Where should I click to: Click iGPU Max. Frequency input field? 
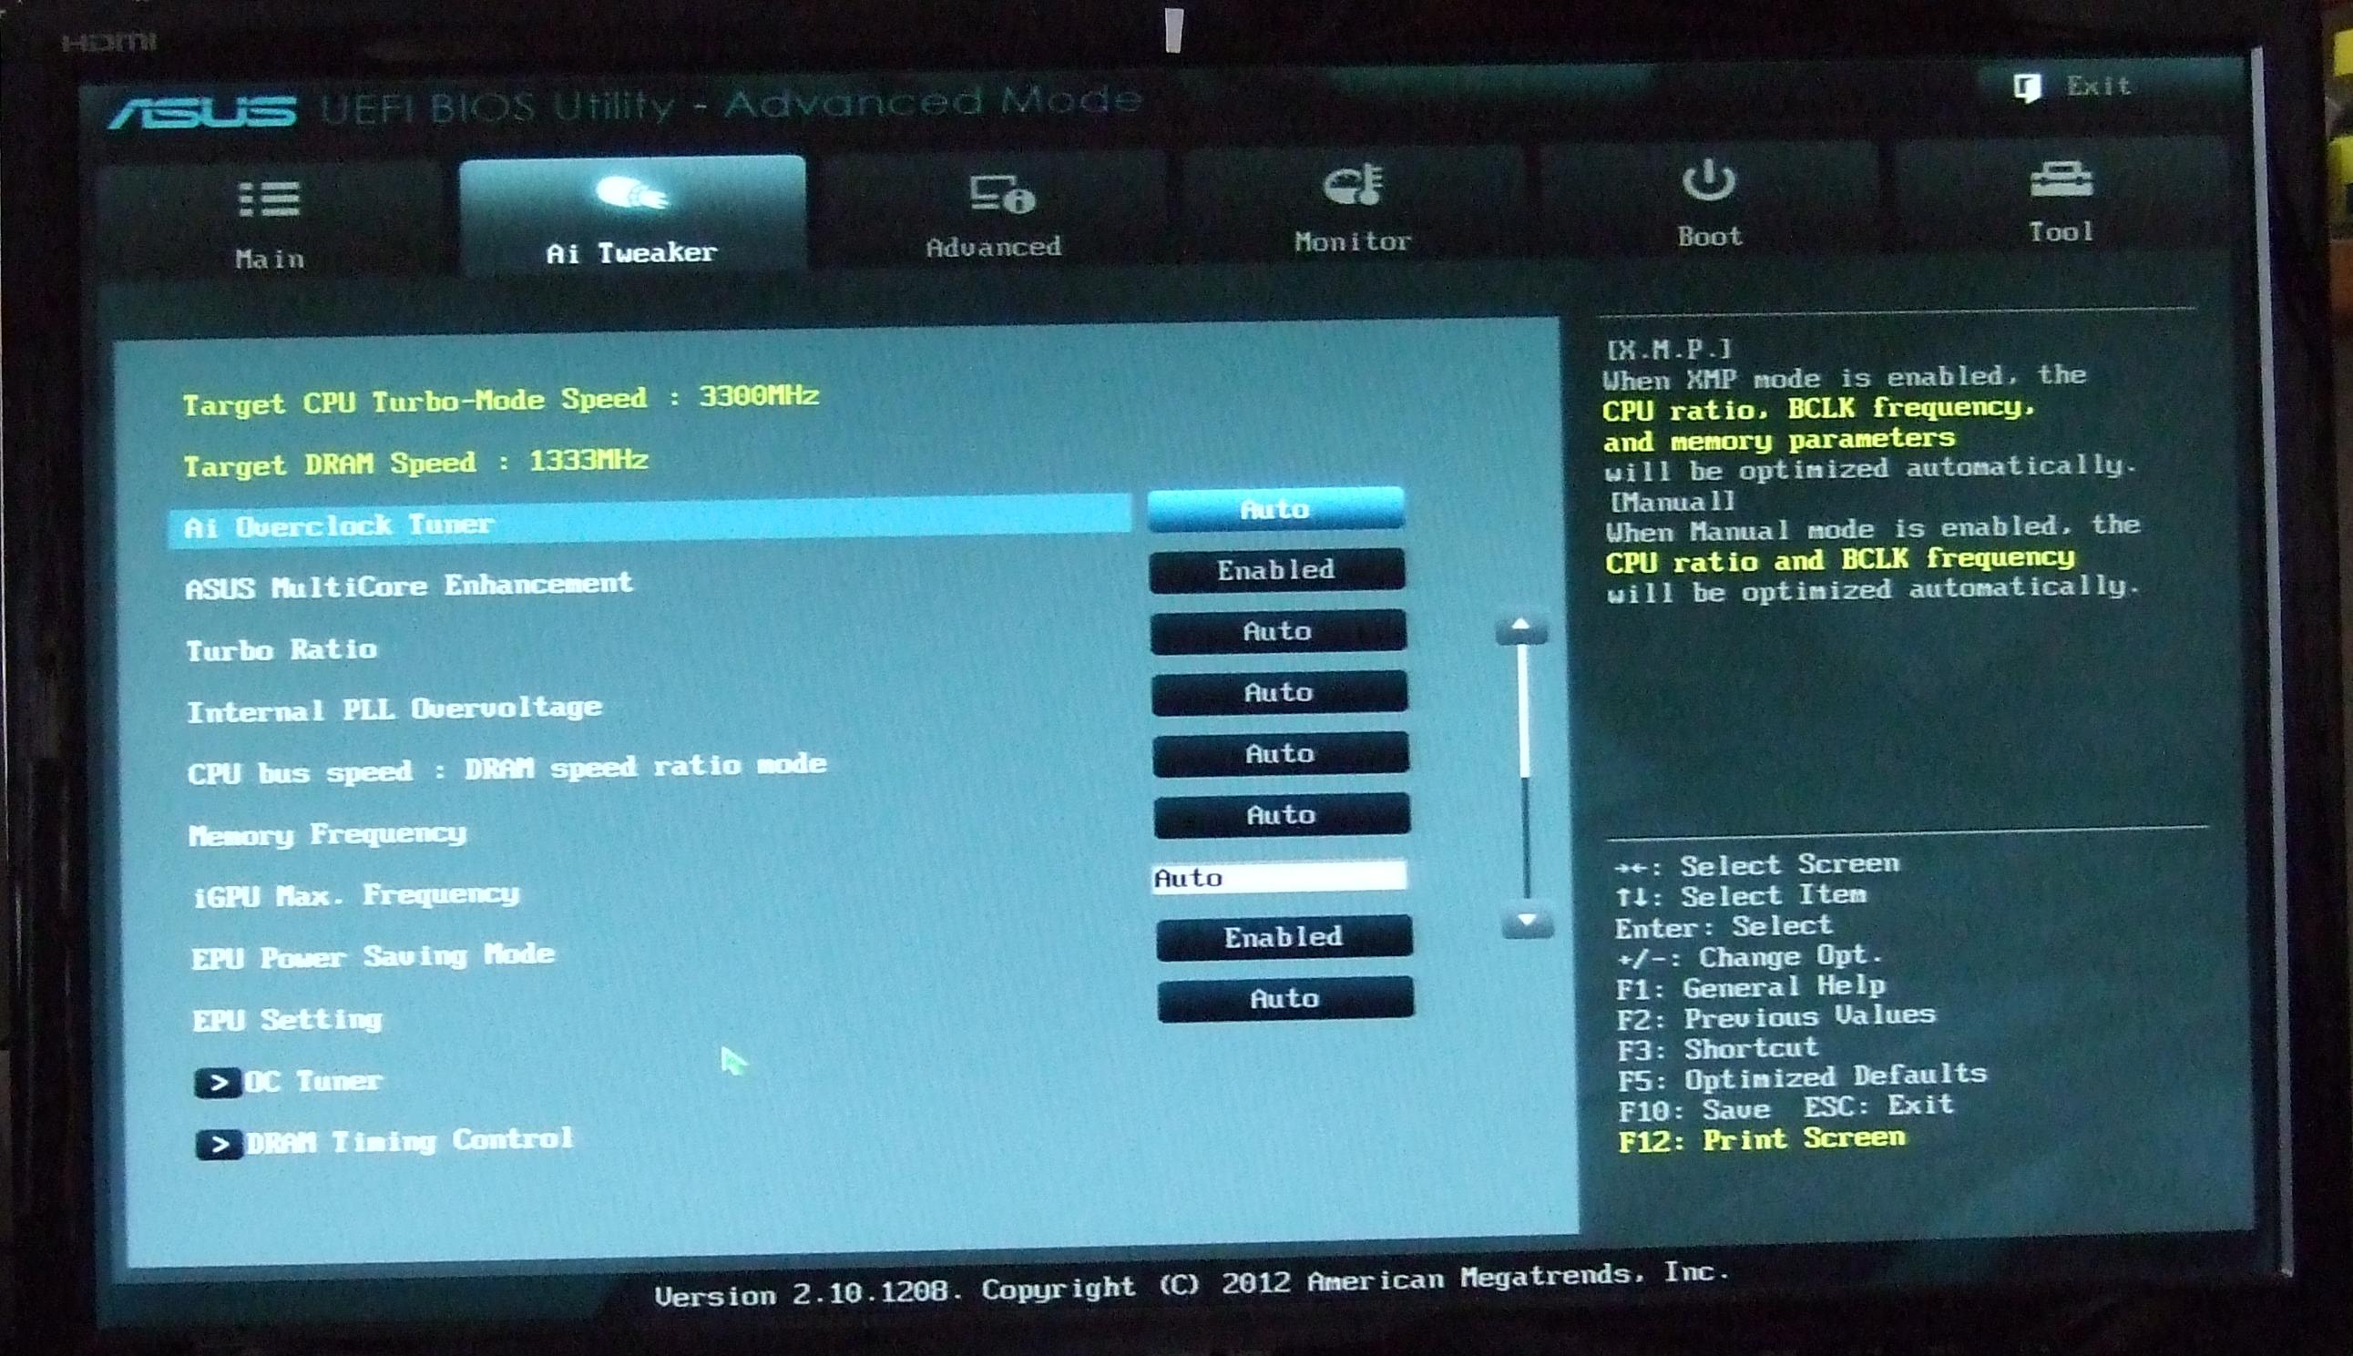click(x=1279, y=876)
